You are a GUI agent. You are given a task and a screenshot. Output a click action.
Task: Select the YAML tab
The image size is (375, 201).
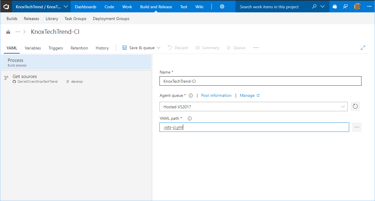pyautogui.click(x=12, y=48)
